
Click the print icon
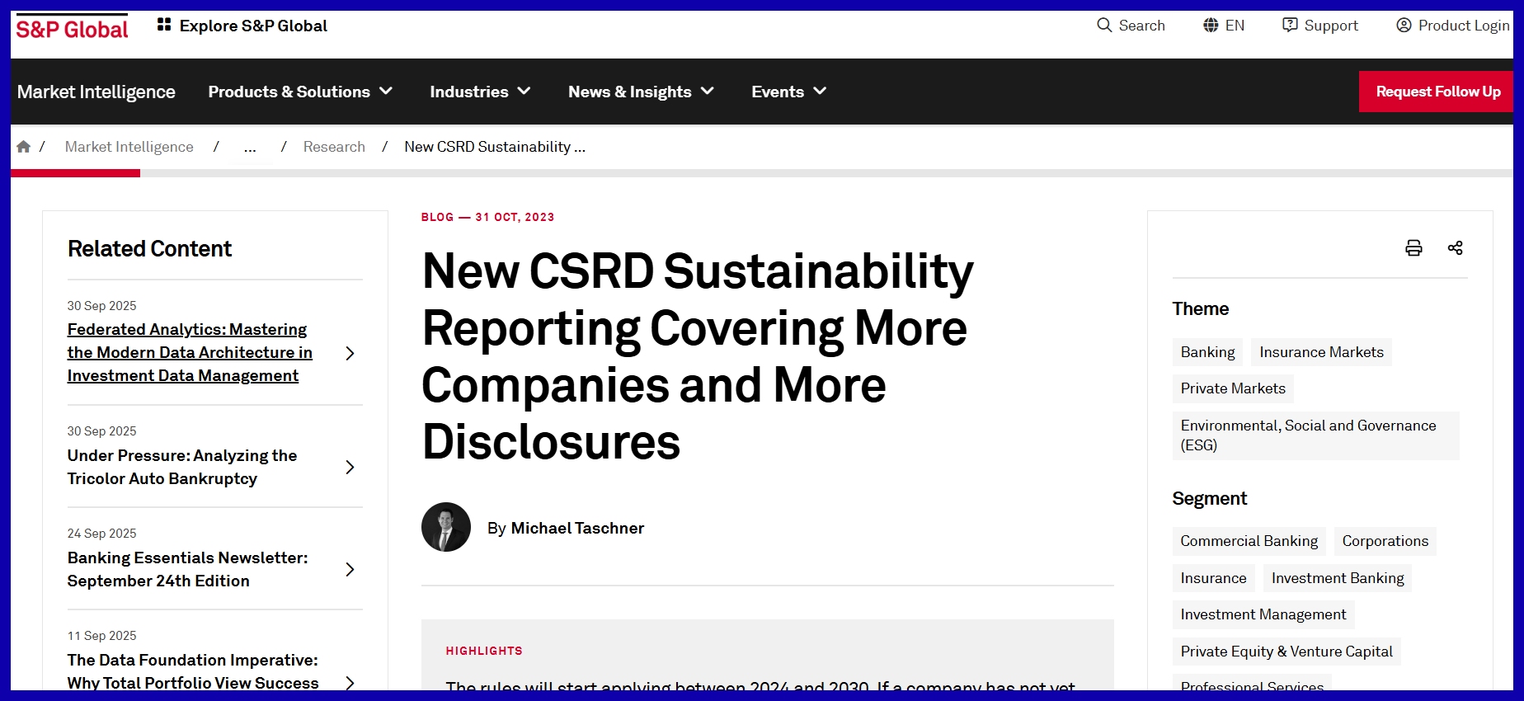click(1413, 248)
